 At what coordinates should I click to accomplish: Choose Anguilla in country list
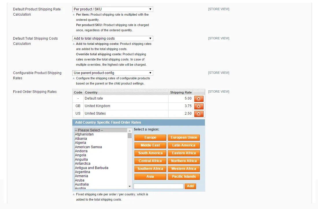(101, 159)
